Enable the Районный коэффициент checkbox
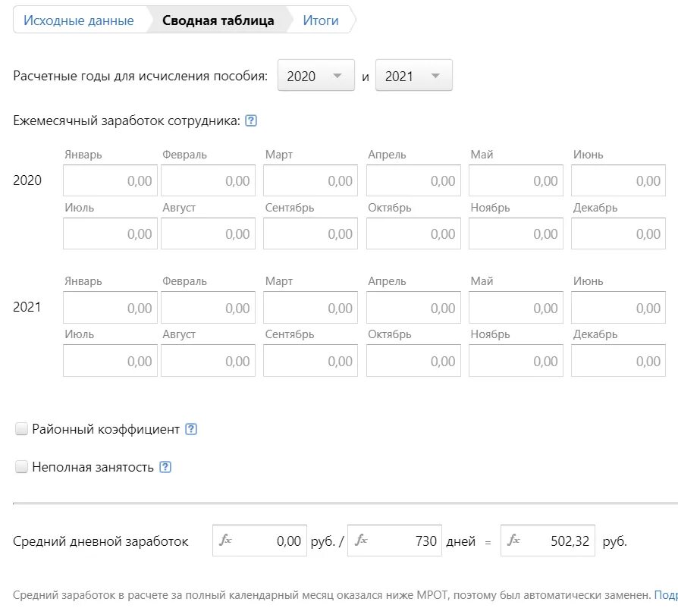The height and width of the screenshot is (608, 678). point(21,430)
